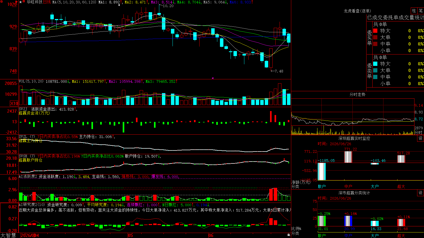Click the dark red 大单 buy-order swatch
Screen dimensions: 424x238
click(x=375, y=37)
